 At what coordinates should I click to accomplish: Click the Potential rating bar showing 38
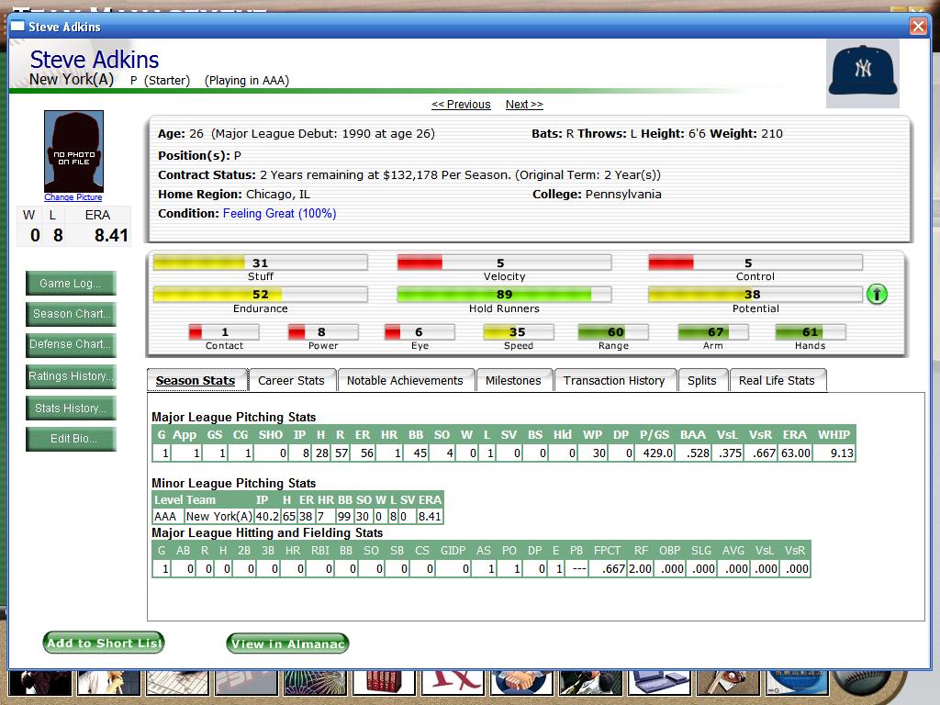pos(755,295)
